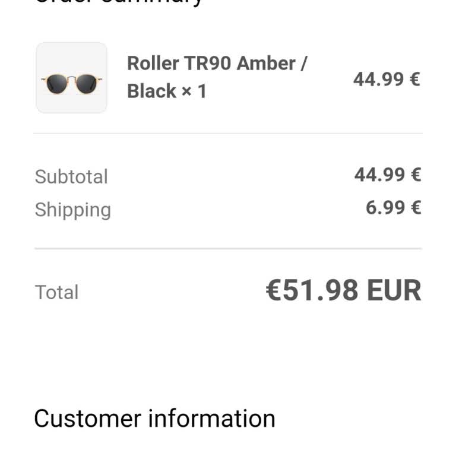This screenshot has width=456, height=456.
Task: Click the euro sign before 51.98
Action: (x=273, y=290)
